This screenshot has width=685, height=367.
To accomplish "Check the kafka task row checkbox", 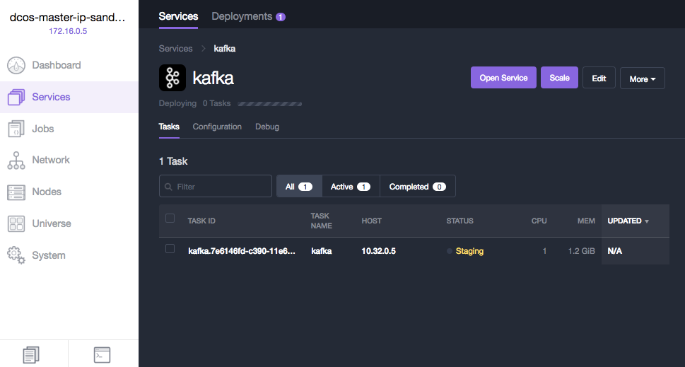I will [x=170, y=249].
